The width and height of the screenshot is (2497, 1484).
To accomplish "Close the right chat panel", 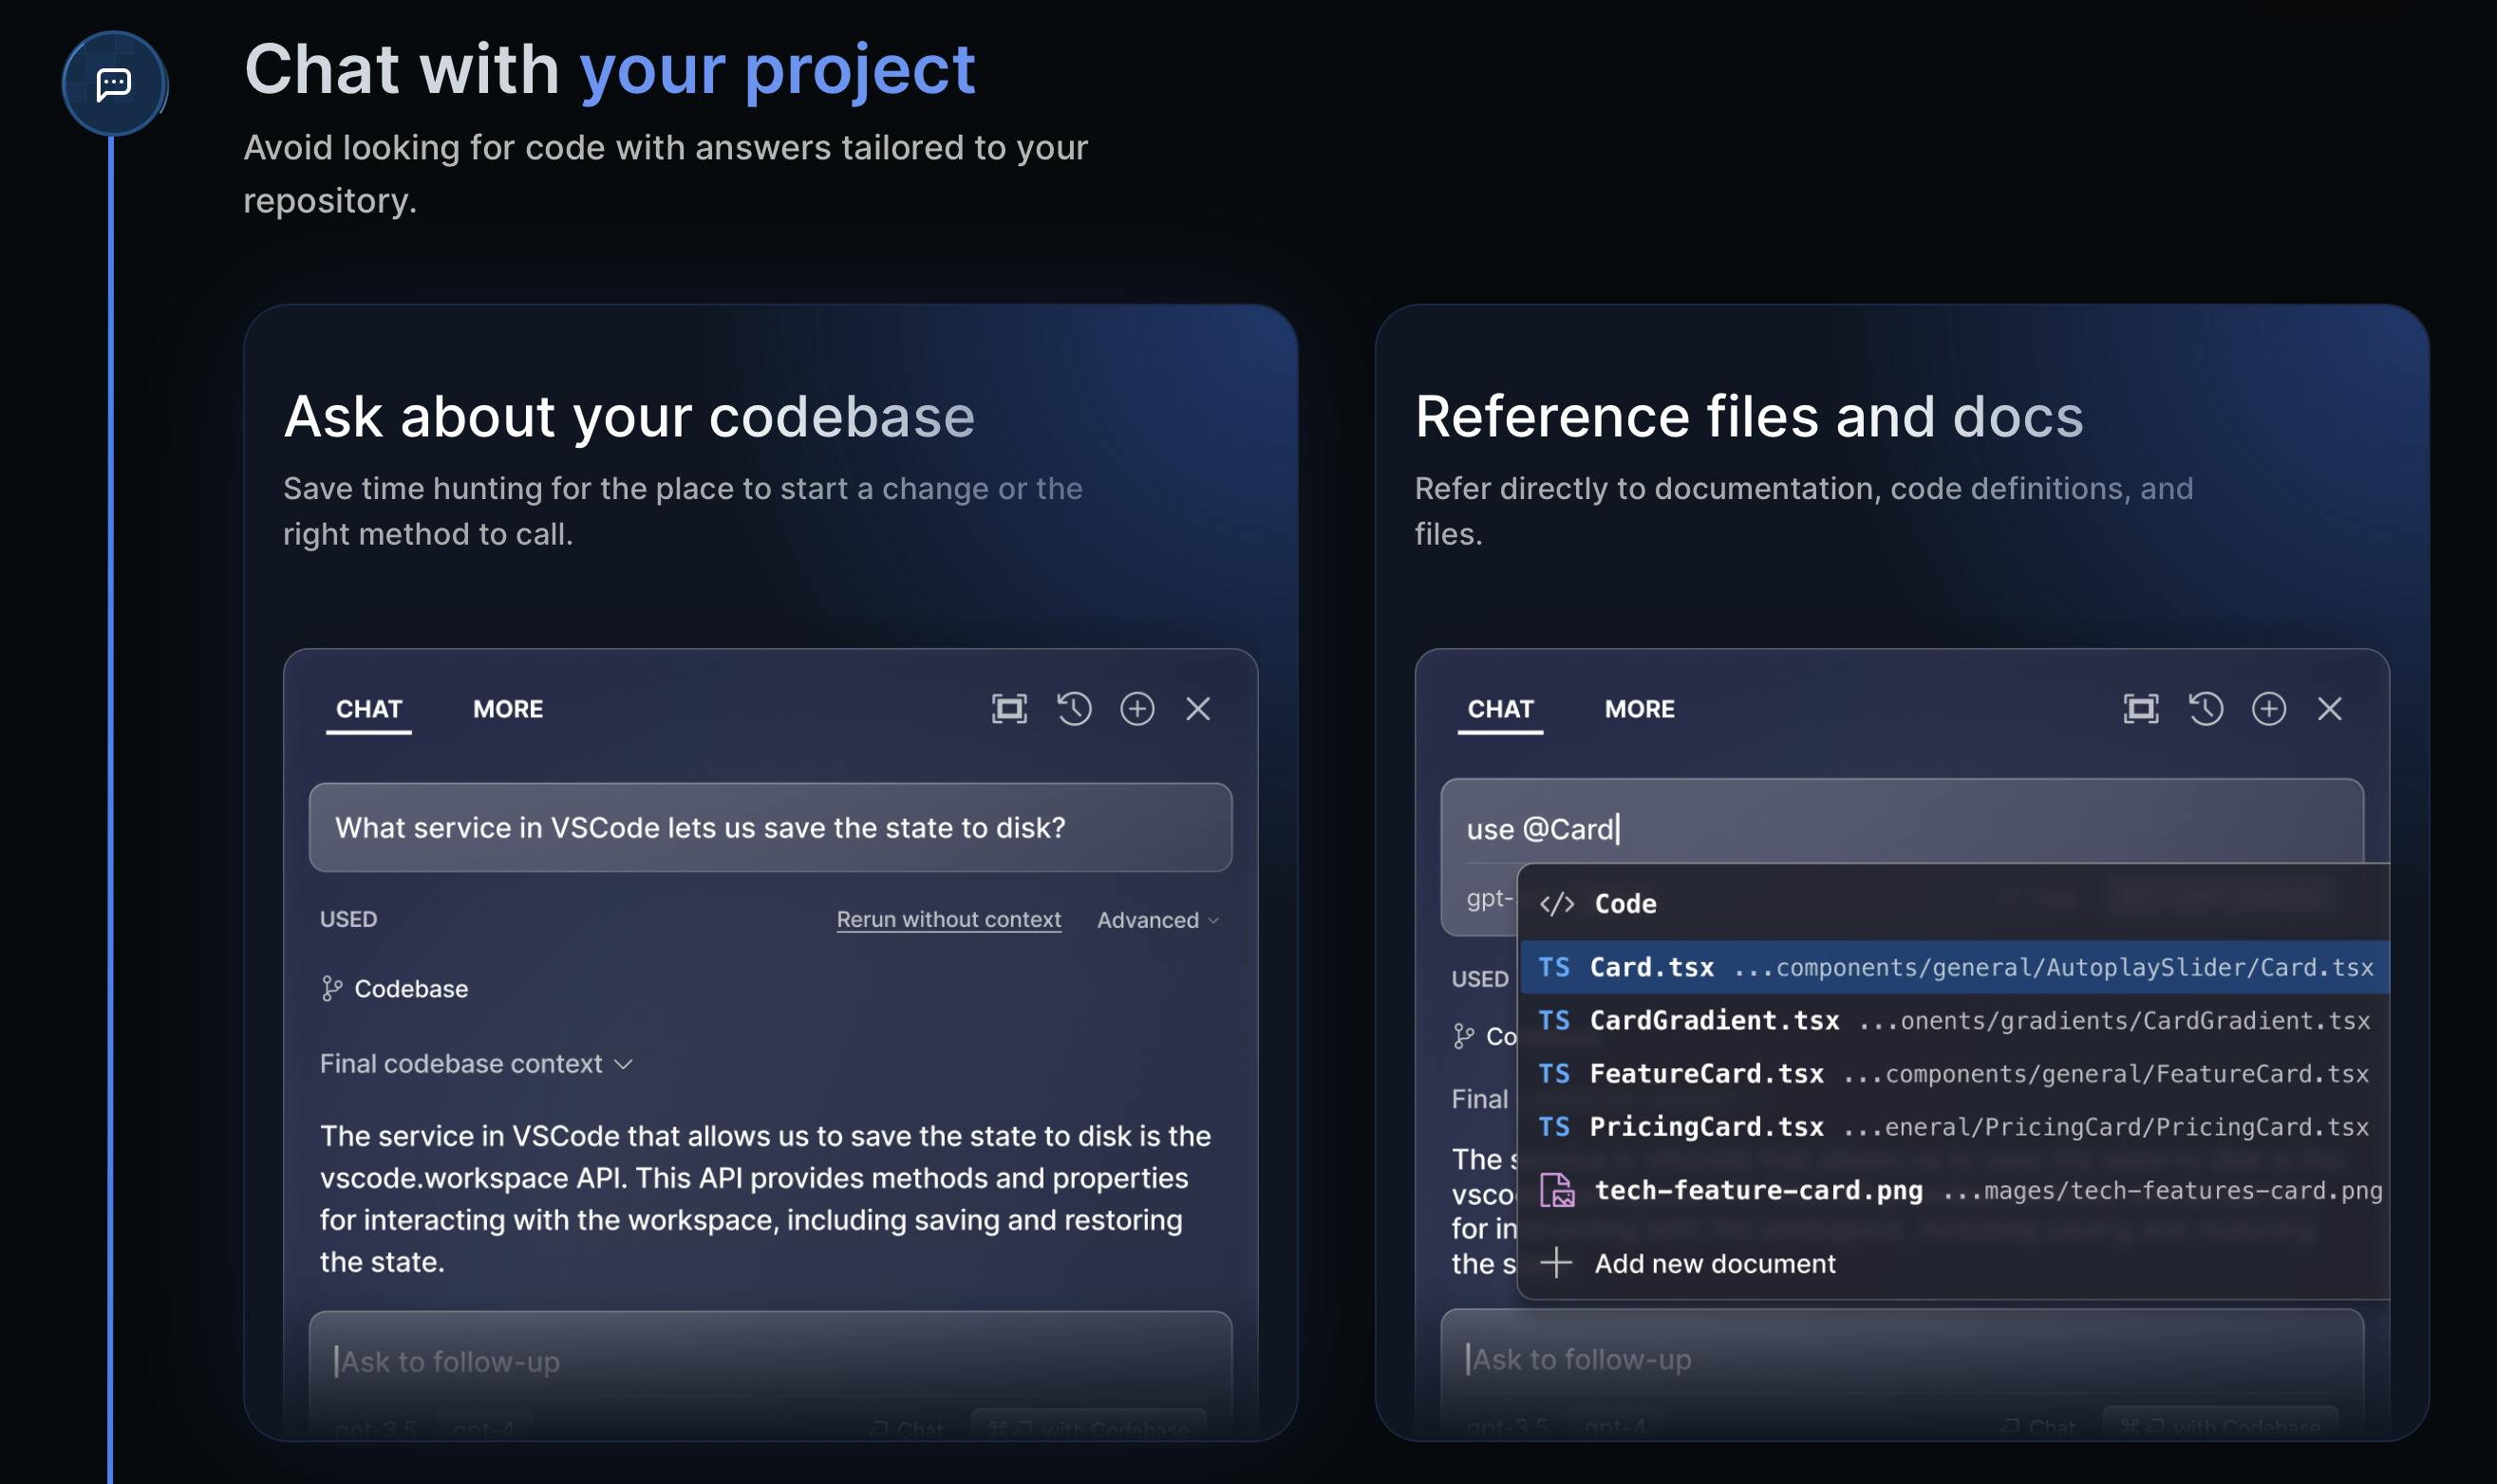I will point(2329,709).
